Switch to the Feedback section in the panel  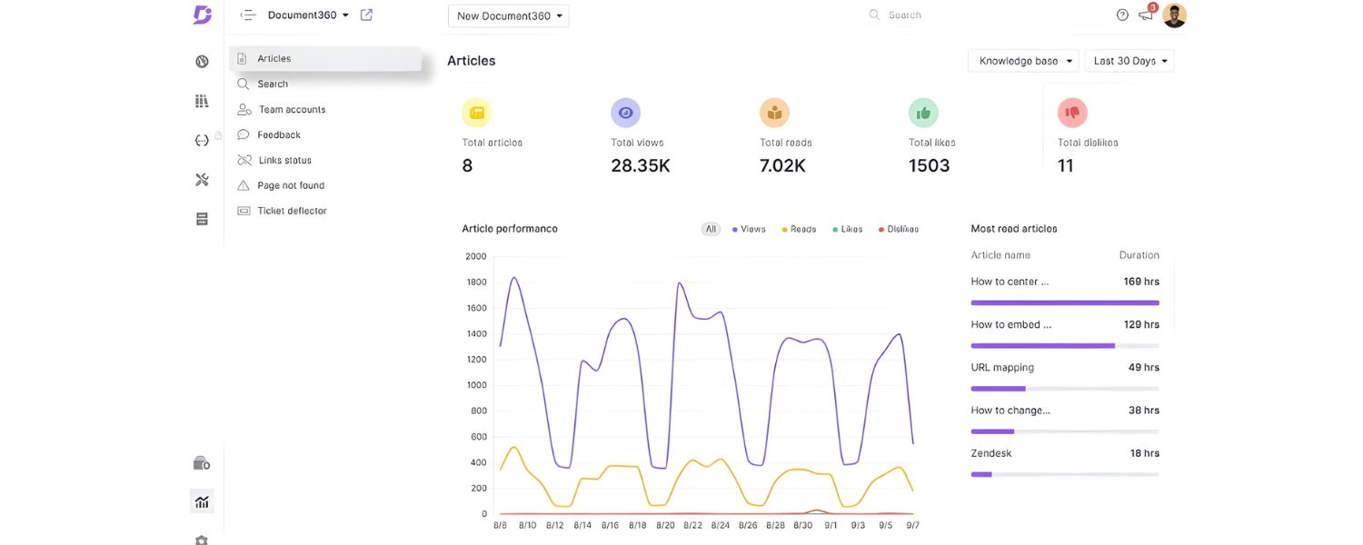[x=278, y=134]
